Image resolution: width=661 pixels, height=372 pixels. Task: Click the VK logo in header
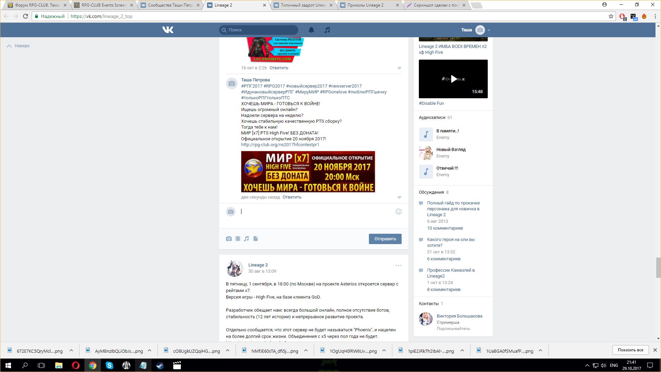pyautogui.click(x=168, y=30)
